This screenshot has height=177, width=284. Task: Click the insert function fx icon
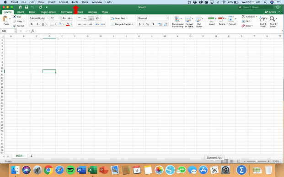coord(32,31)
